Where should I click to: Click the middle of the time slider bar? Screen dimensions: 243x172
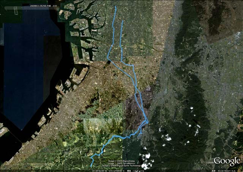32,8
